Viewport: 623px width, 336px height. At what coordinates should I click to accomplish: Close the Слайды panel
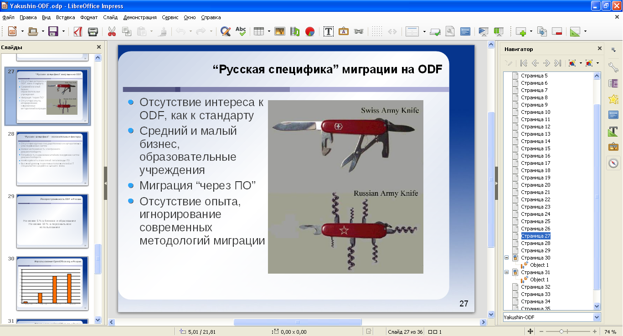(99, 47)
